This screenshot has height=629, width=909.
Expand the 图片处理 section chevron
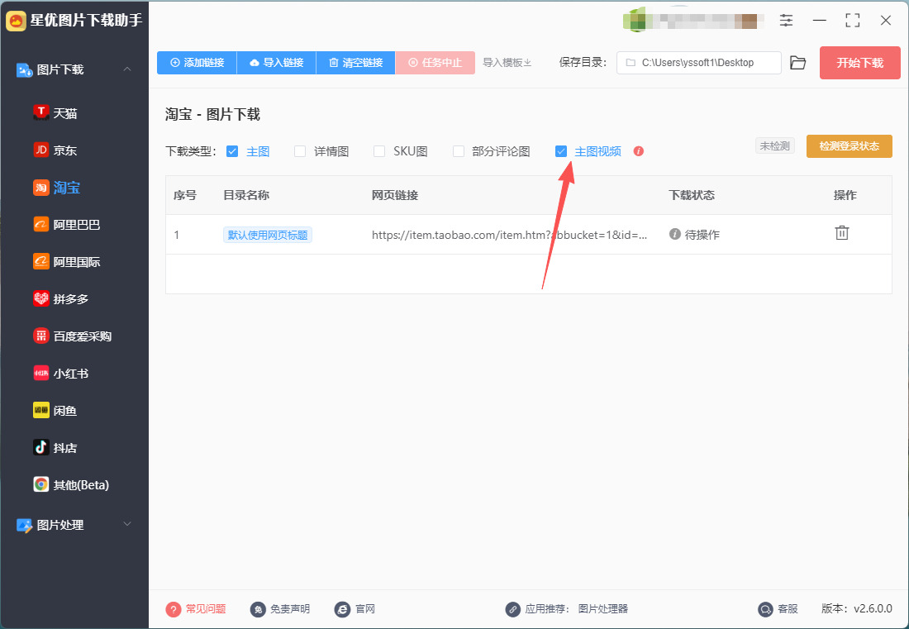(127, 524)
